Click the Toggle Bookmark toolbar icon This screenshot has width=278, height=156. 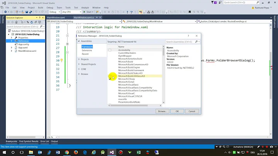pos(190,12)
